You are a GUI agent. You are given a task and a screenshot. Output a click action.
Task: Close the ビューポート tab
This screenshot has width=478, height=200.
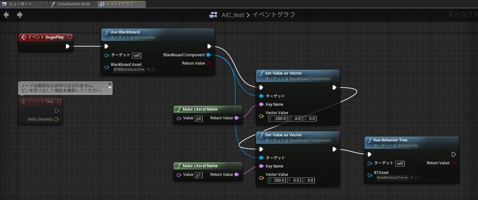click(44, 4)
